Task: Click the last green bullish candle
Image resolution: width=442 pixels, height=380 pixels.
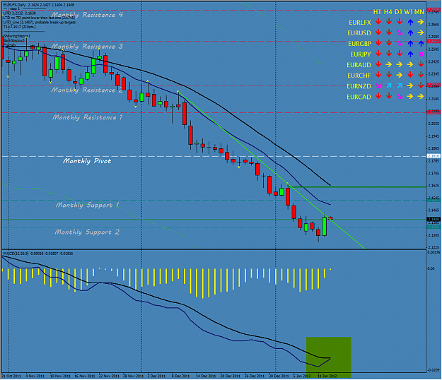Action: click(x=325, y=226)
